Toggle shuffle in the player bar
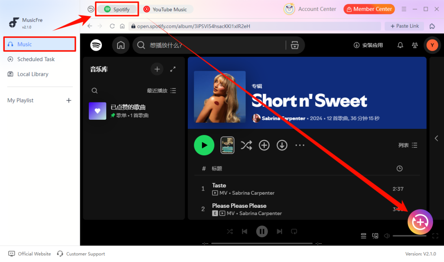Image resolution: width=444 pixels, height=262 pixels. (x=230, y=231)
